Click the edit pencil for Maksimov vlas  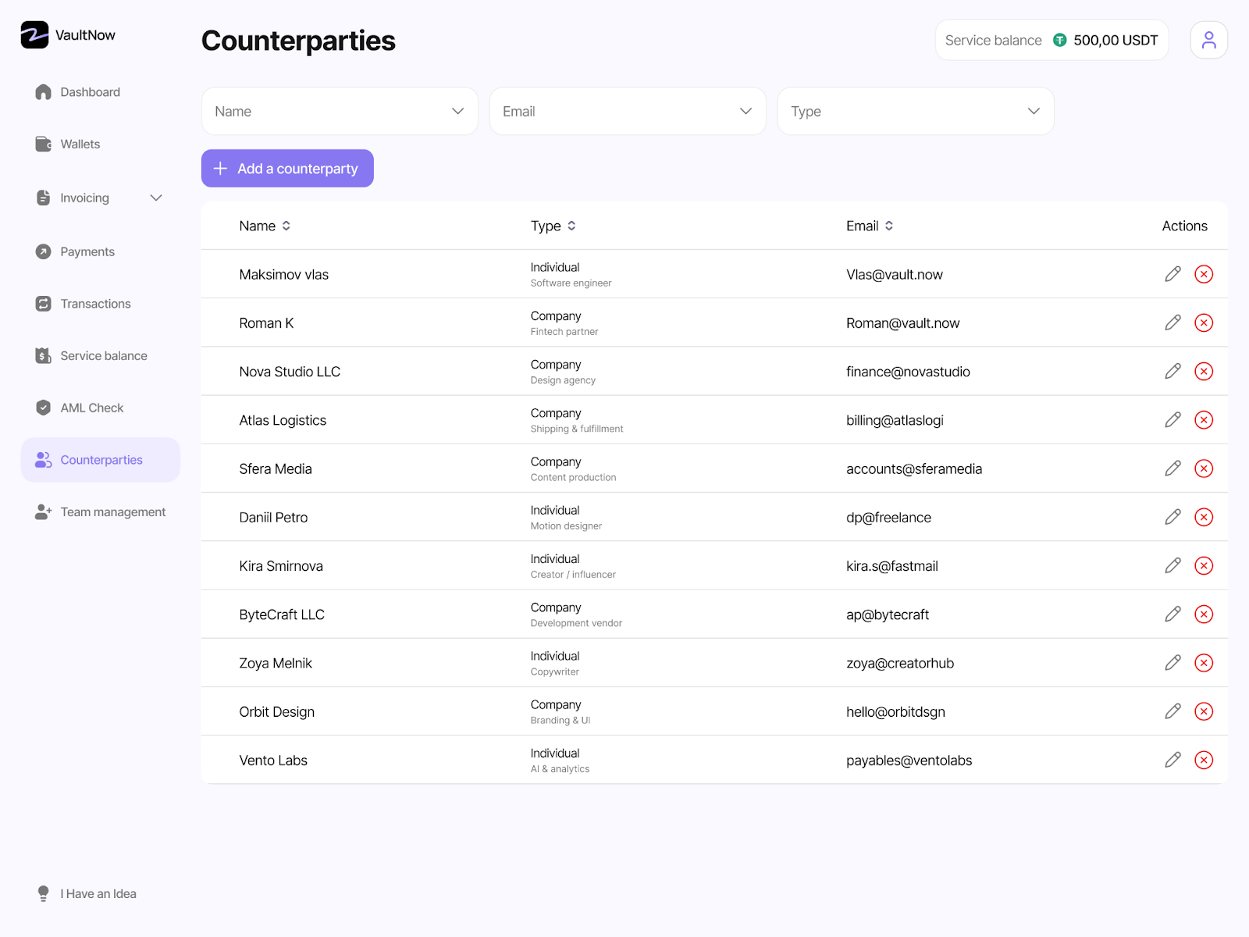click(x=1172, y=274)
